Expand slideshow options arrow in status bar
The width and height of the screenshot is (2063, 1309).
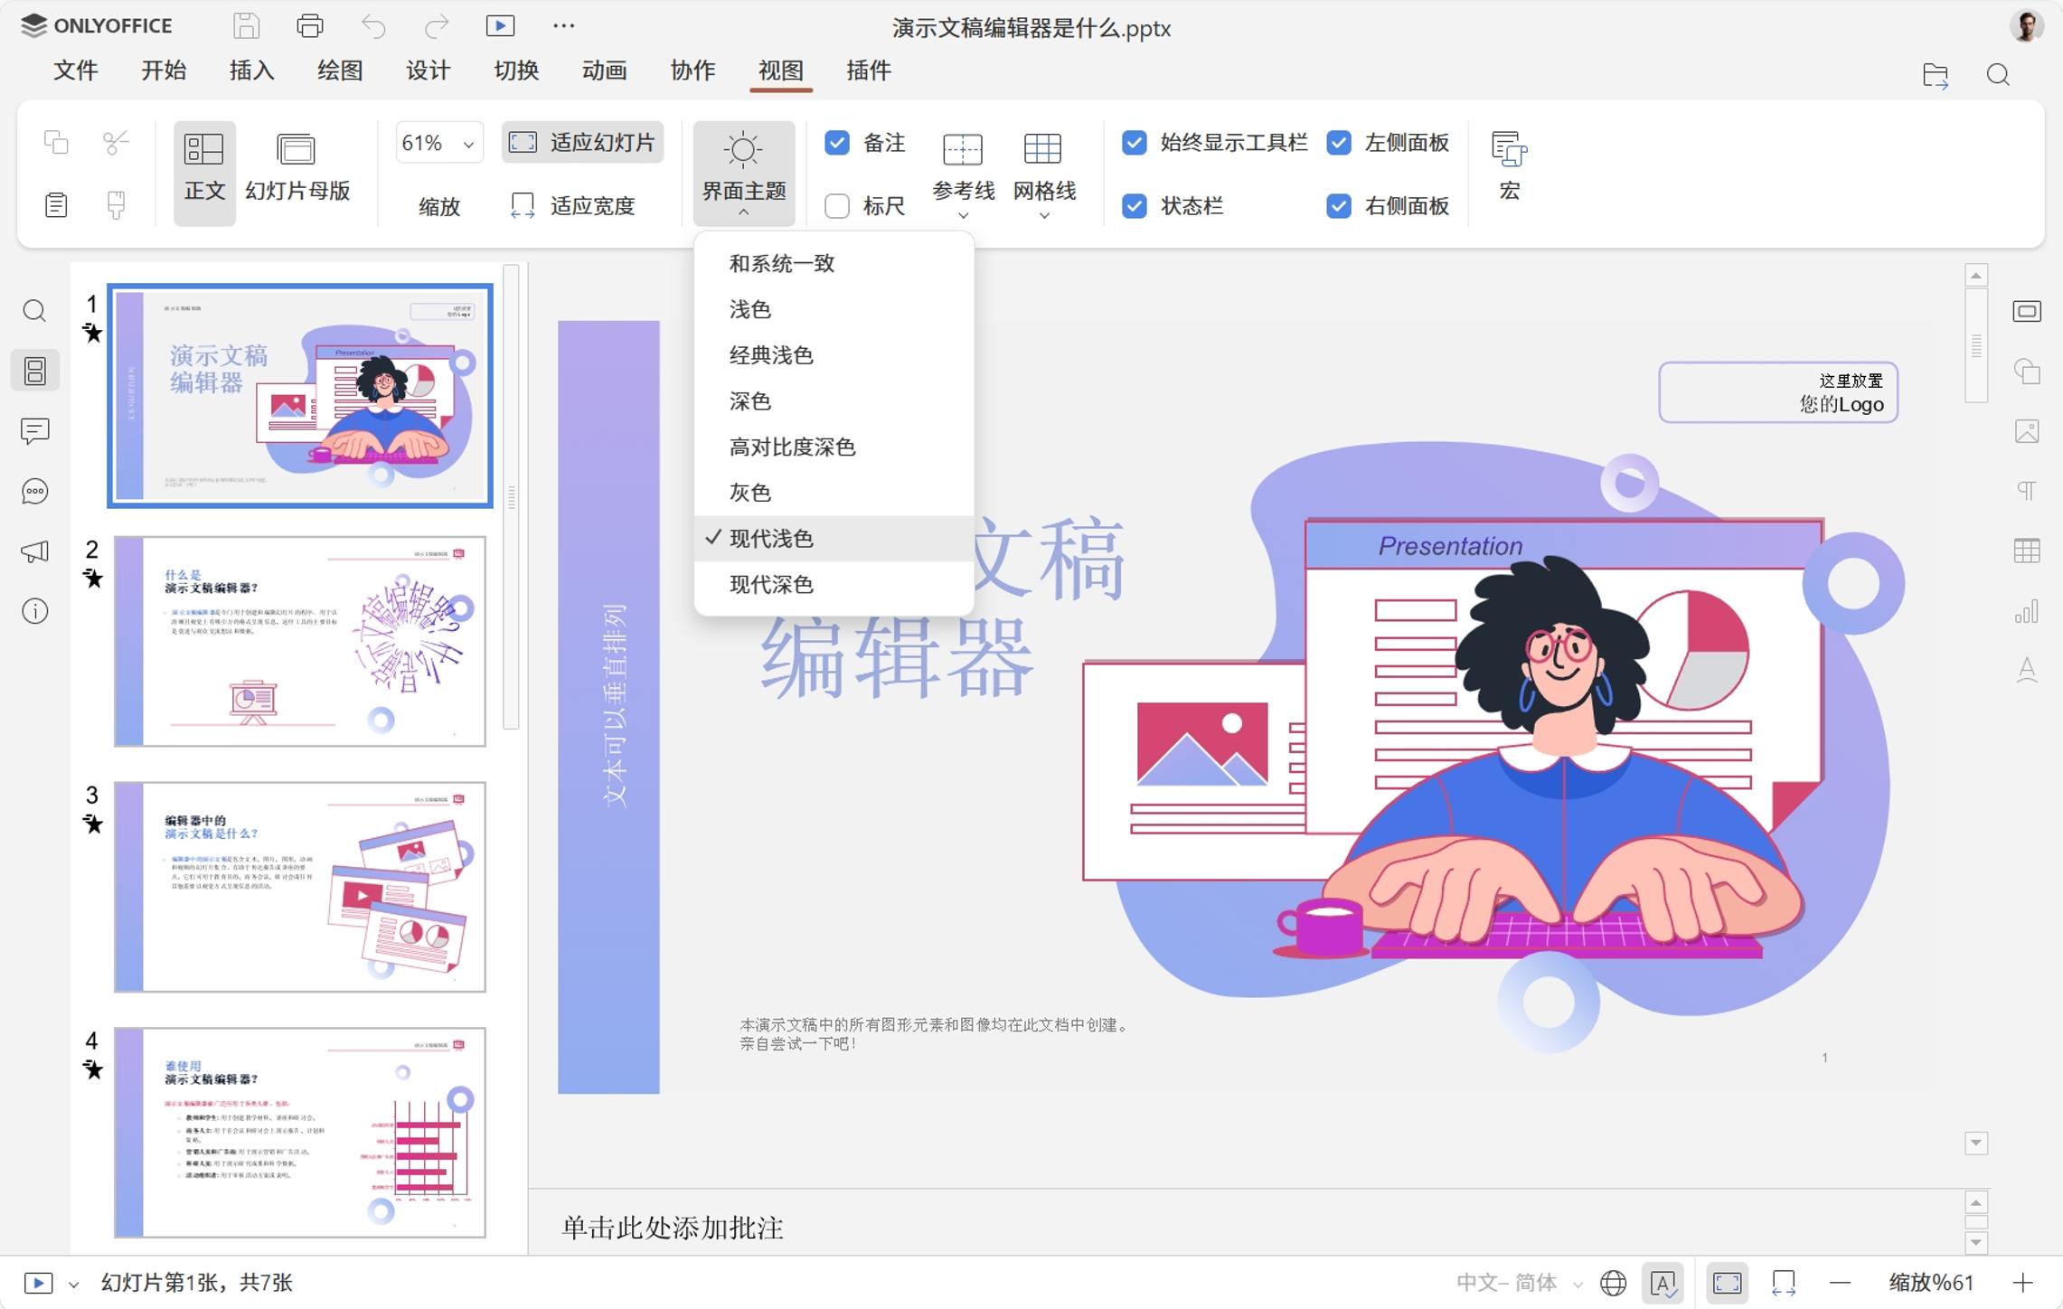[x=74, y=1284]
